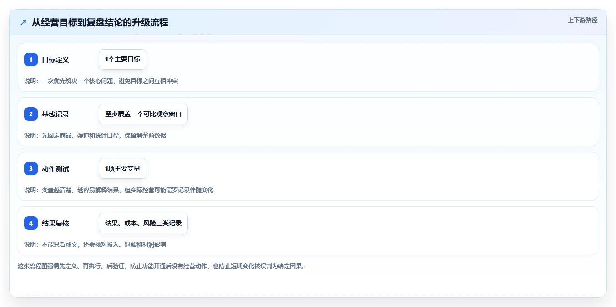616x307 pixels.
Task: Click the 上下游路径 label in header
Action: (582, 20)
